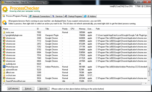Viewport: 152px width, 92px height.
Task: Switch to Process/Programs Running tab
Action: click(x=15, y=16)
